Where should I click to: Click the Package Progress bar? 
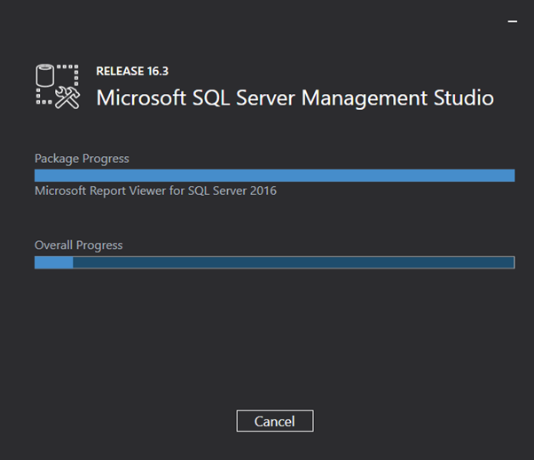(x=274, y=175)
